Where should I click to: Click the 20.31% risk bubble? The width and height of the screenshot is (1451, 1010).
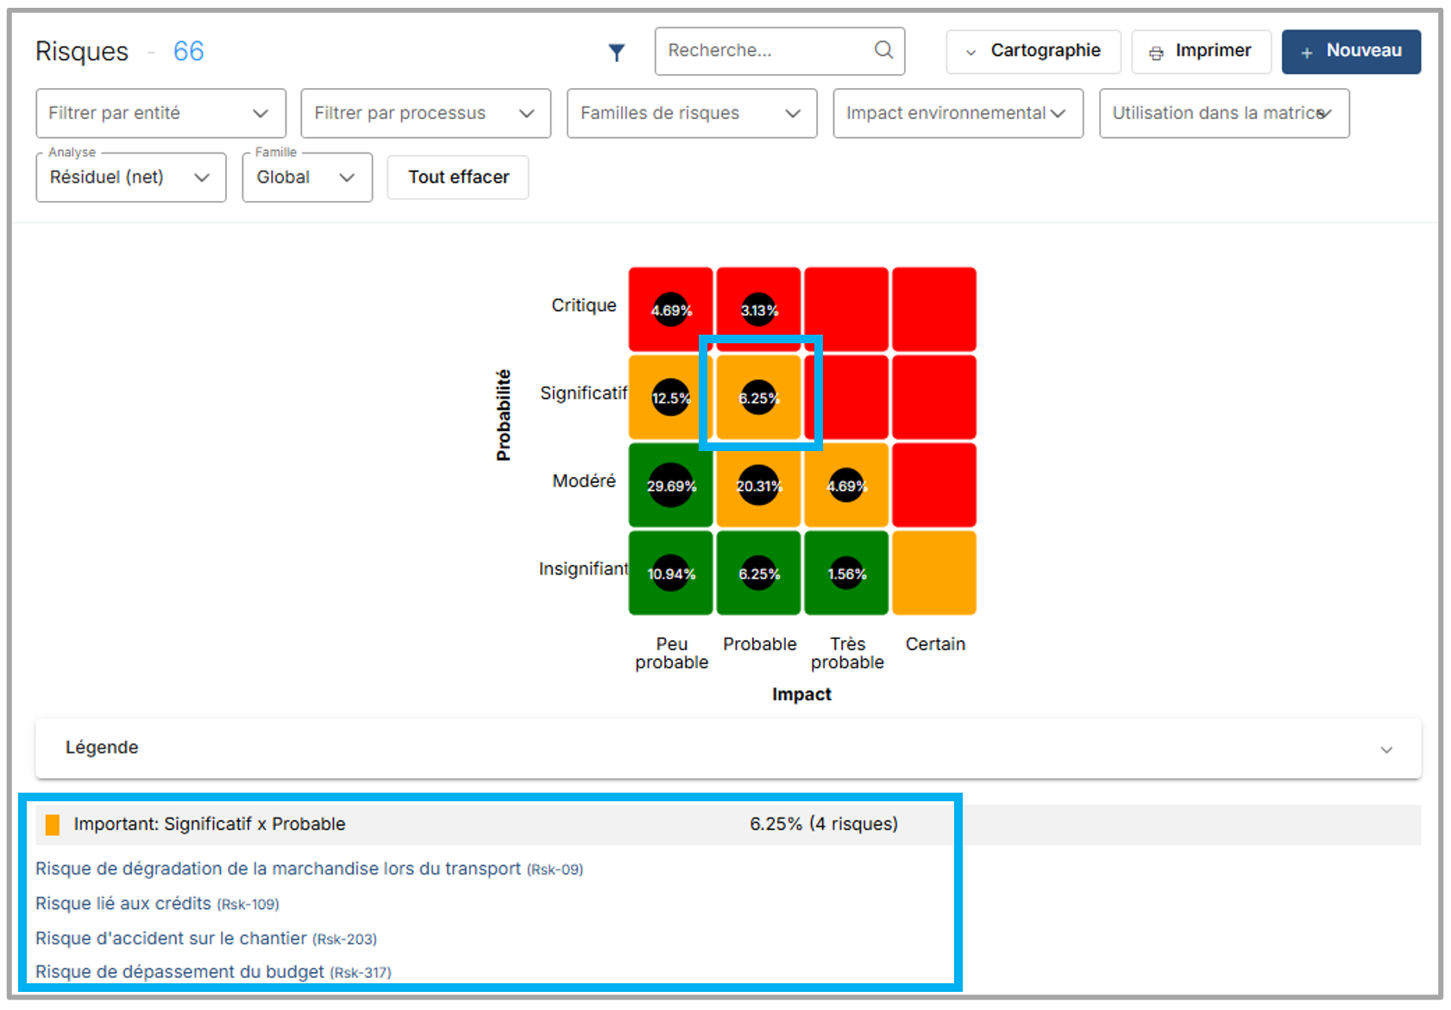758,486
